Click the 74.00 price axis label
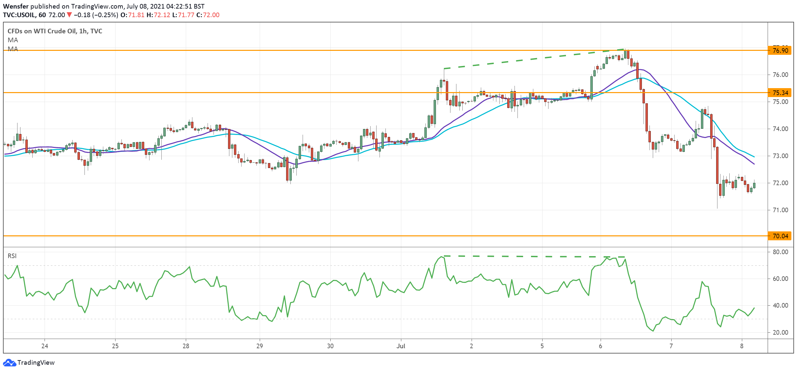797x372 pixels. tap(780, 129)
